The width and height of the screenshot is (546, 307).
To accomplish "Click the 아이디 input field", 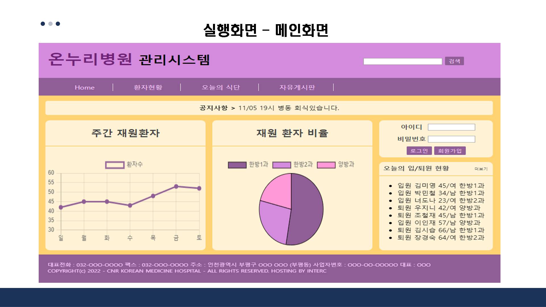I will 451,127.
